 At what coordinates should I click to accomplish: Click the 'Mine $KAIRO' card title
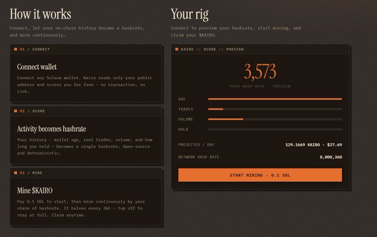coord(34,190)
